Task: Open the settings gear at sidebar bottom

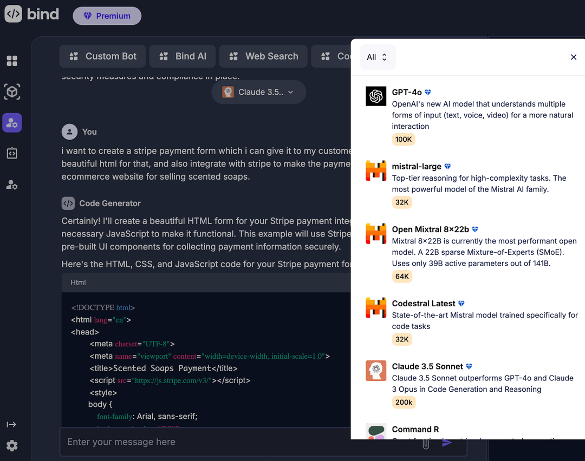Action: pyautogui.click(x=12, y=445)
